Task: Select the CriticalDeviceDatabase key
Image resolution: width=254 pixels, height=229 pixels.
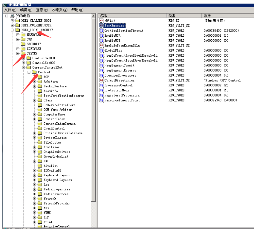Action: pyautogui.click(x=63, y=133)
